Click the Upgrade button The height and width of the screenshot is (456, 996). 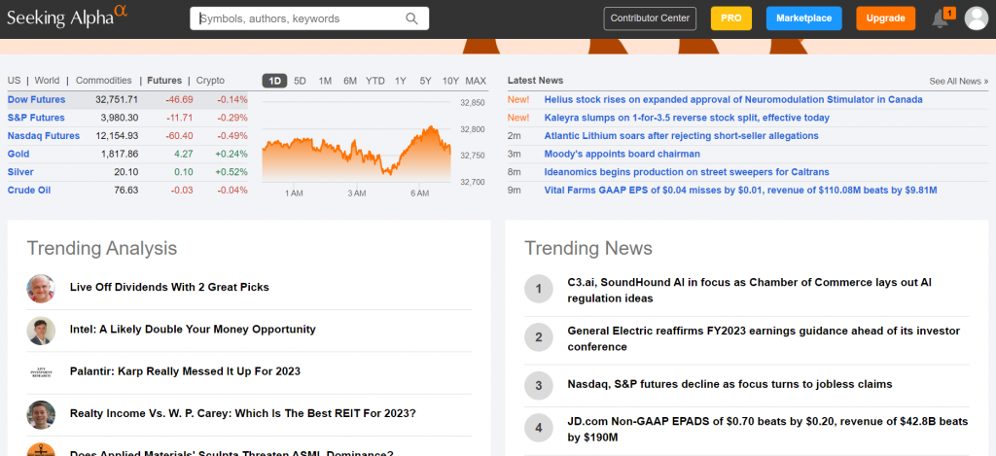tap(885, 18)
